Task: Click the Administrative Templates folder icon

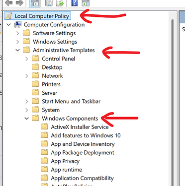Action: 26,50
